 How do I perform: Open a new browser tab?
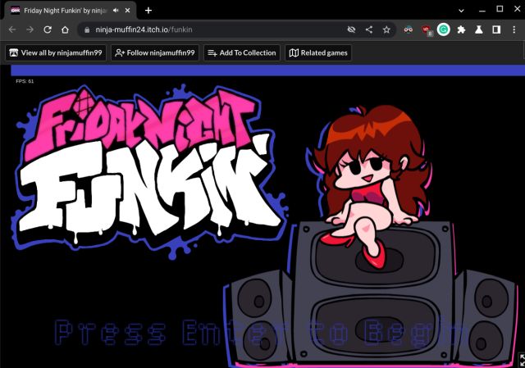148,11
